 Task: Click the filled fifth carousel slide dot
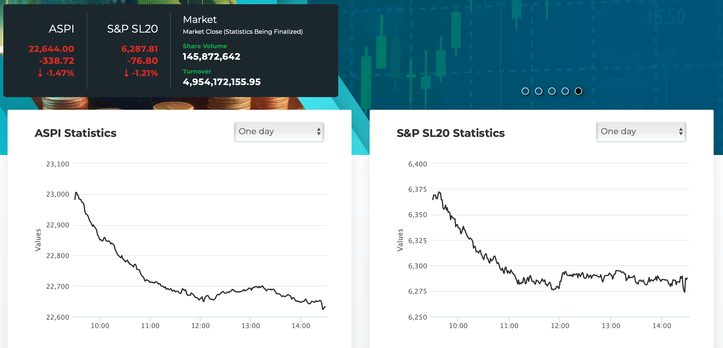coord(578,91)
